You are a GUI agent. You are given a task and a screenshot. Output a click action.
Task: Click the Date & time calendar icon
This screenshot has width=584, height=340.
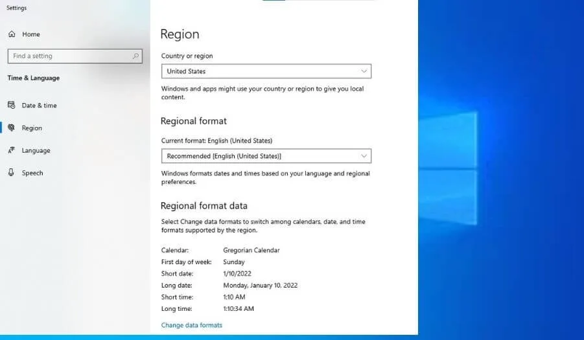coord(12,106)
